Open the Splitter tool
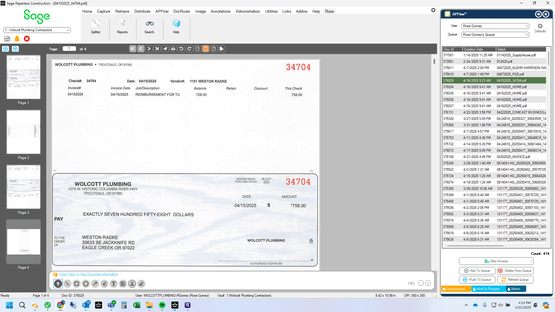The image size is (555, 312). click(x=96, y=27)
